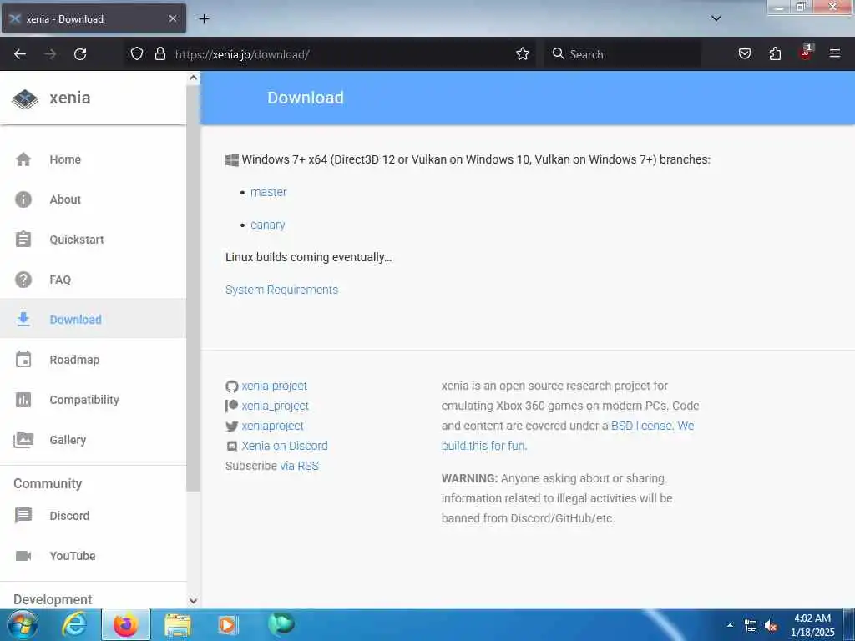Select the xenia - Download browser tab
Image resolution: width=855 pixels, height=641 pixels.
click(94, 18)
